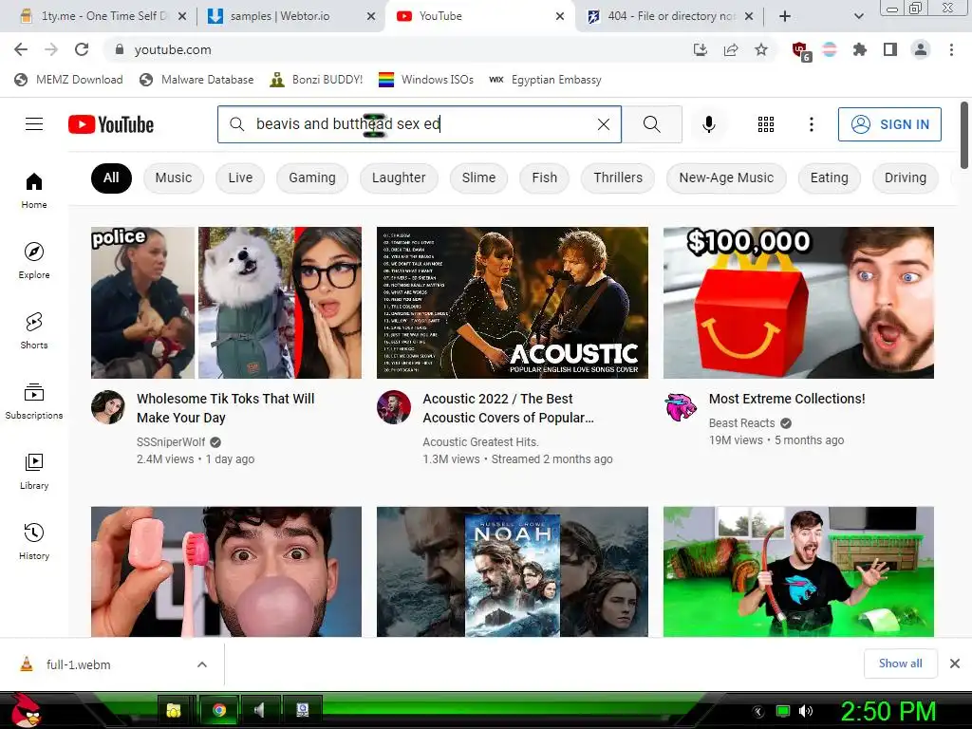Screen dimensions: 972x729
Task: Select the Thrillers filter chip
Action: tap(617, 178)
